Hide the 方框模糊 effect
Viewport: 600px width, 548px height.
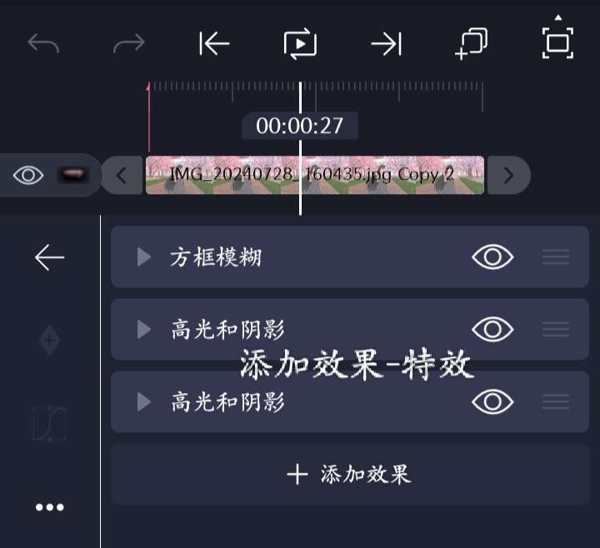[492, 257]
